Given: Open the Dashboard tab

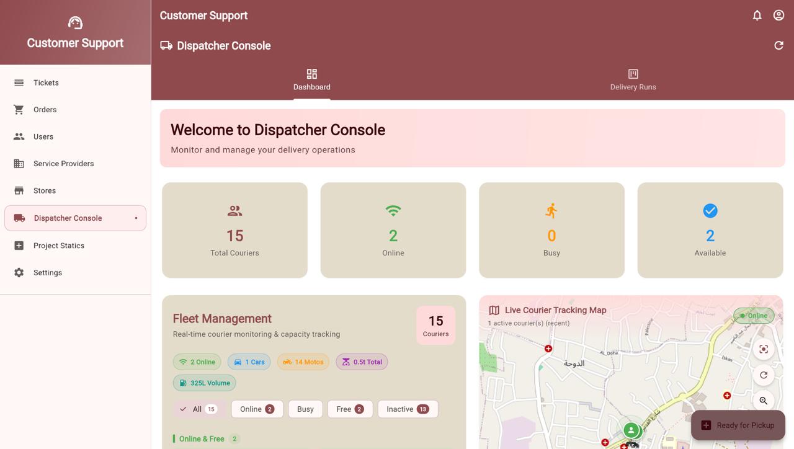Looking at the screenshot, I should click(x=311, y=79).
